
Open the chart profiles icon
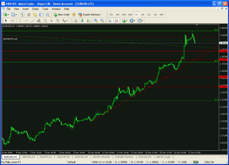pyautogui.click(x=13, y=14)
